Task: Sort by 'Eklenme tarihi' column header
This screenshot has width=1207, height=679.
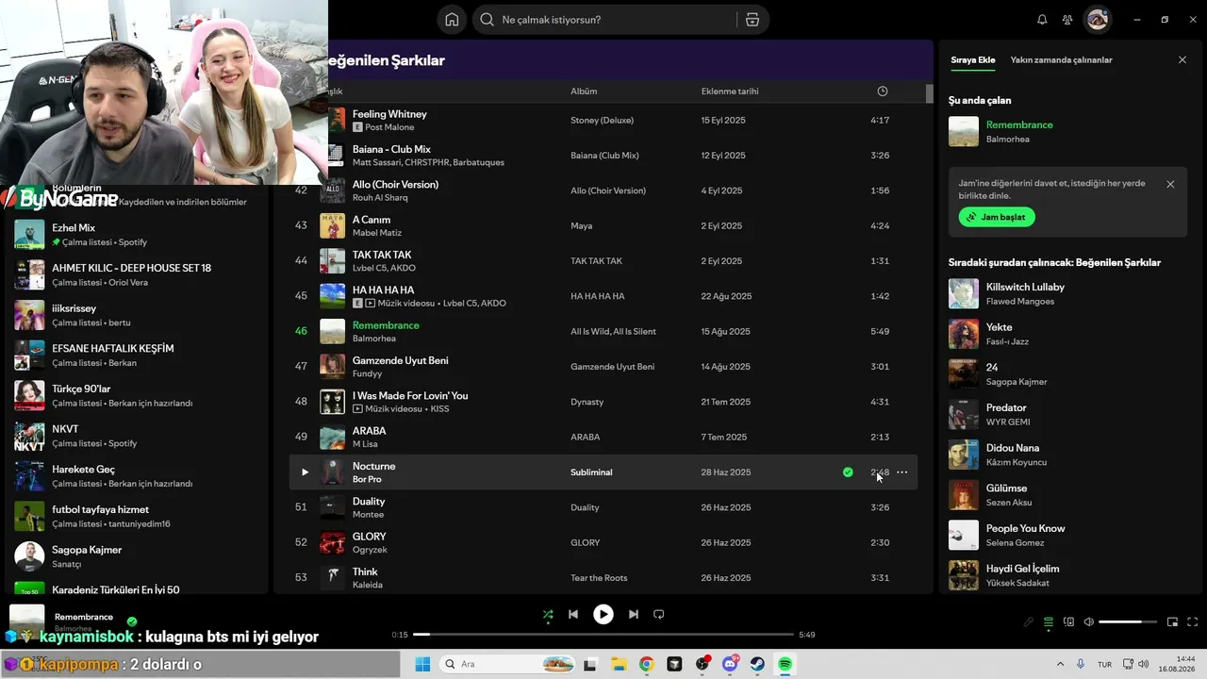Action: coord(730,91)
